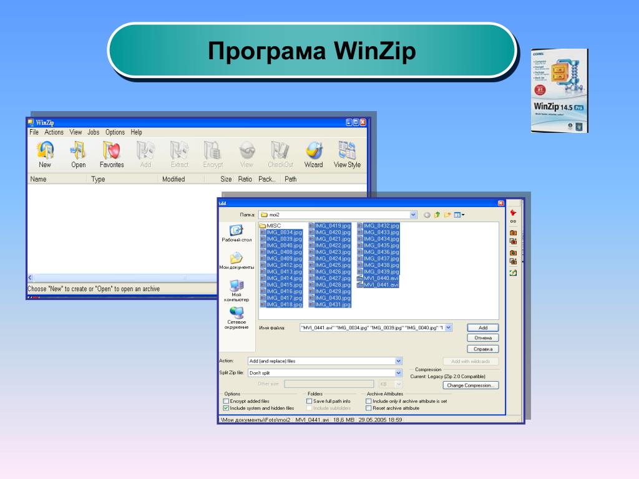The height and width of the screenshot is (479, 639).
Task: Open the File menu in WinZip
Action: pyautogui.click(x=34, y=132)
